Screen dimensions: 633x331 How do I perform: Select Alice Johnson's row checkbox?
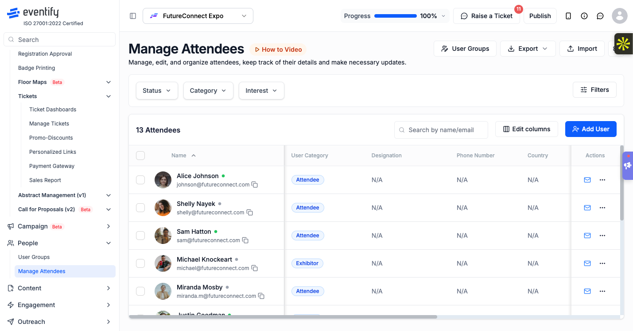140,180
